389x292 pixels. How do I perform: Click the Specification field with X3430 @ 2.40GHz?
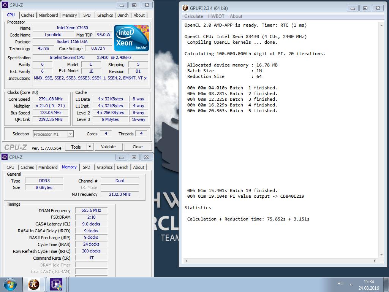pyautogui.click(x=90, y=57)
